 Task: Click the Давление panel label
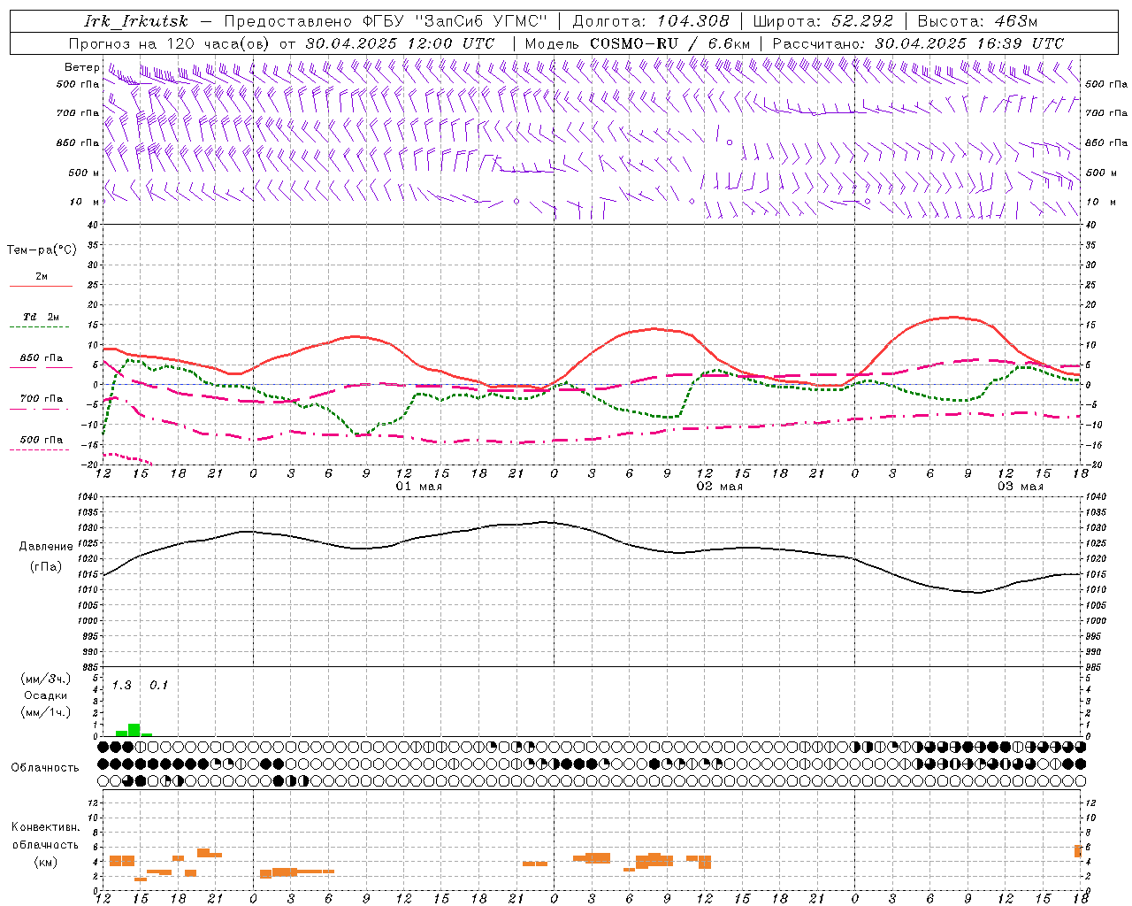click(x=46, y=547)
